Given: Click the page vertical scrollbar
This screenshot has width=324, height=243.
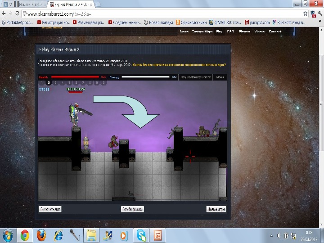Looking at the screenshot, I should coord(321,103).
